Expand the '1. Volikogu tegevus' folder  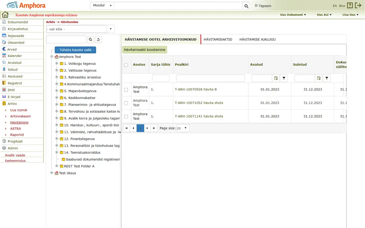56,63
